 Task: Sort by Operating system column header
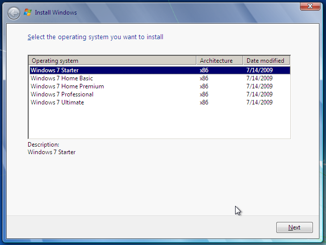(x=113, y=60)
